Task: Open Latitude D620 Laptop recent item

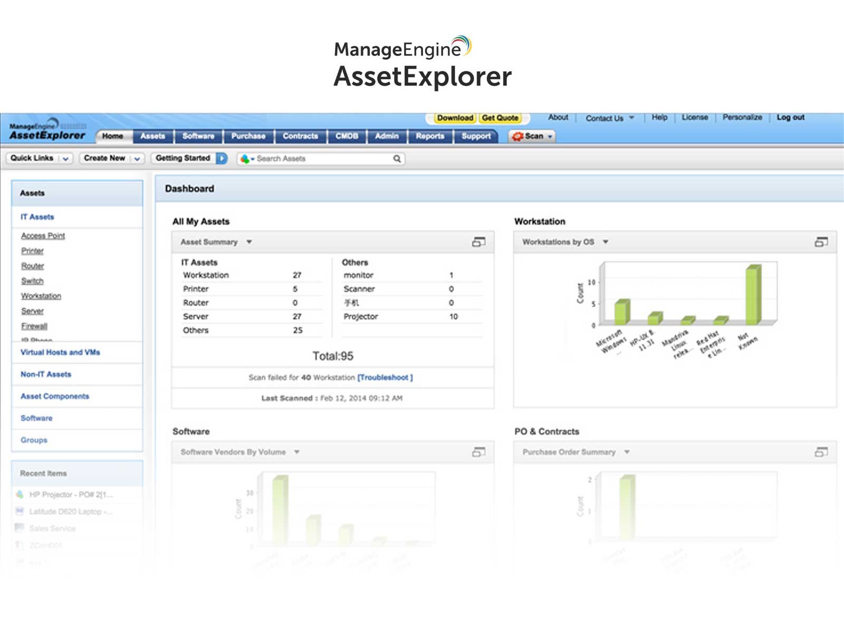Action: [x=71, y=511]
